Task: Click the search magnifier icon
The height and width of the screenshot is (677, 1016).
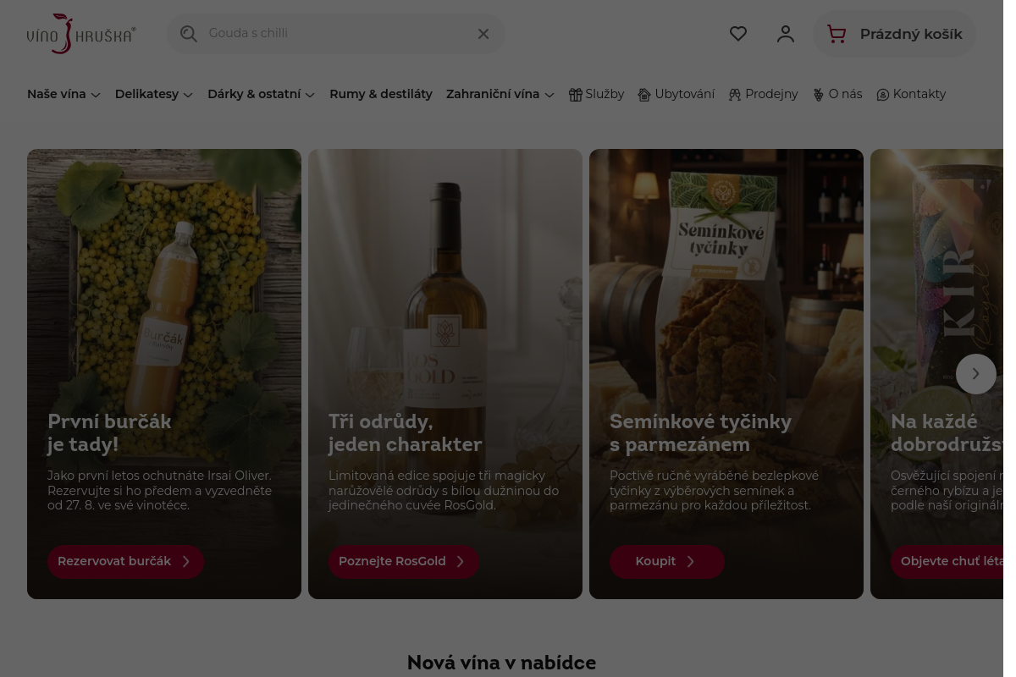Action: point(189,34)
